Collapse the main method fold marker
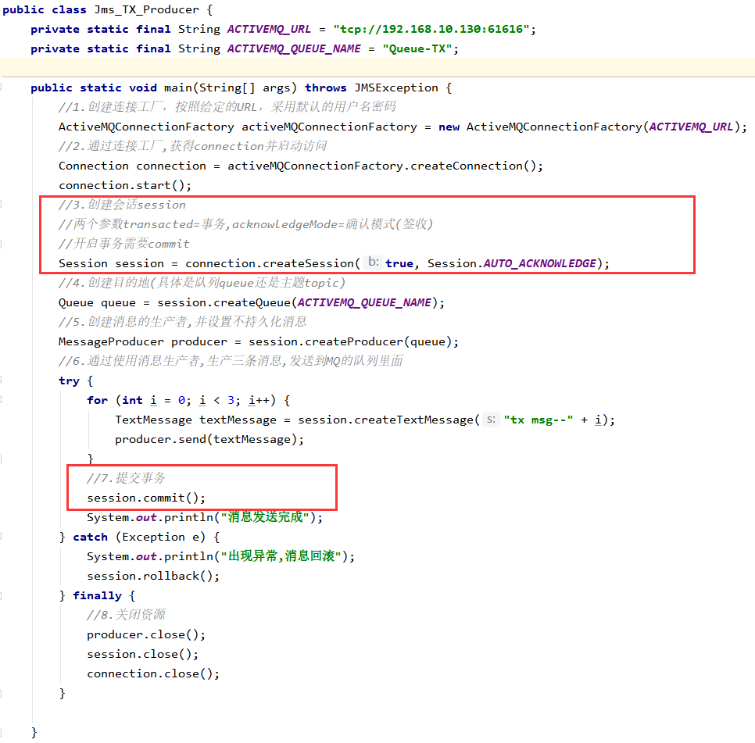 click(2, 88)
